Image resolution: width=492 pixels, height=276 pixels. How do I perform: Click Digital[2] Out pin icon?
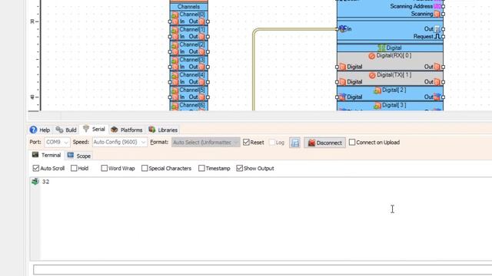click(x=437, y=97)
